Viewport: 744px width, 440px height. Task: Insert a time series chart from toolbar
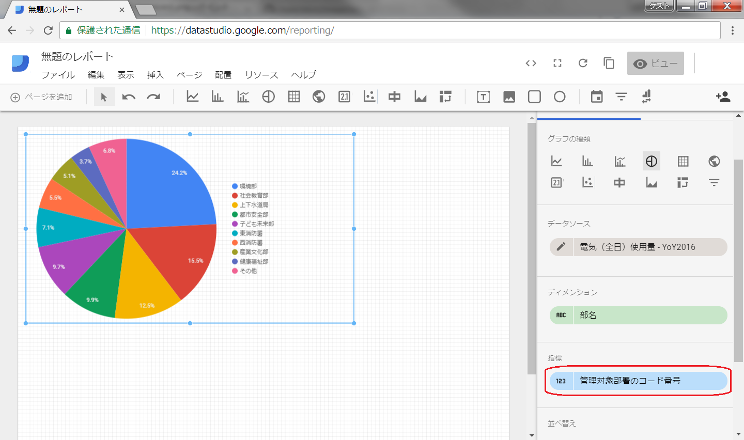coord(193,97)
